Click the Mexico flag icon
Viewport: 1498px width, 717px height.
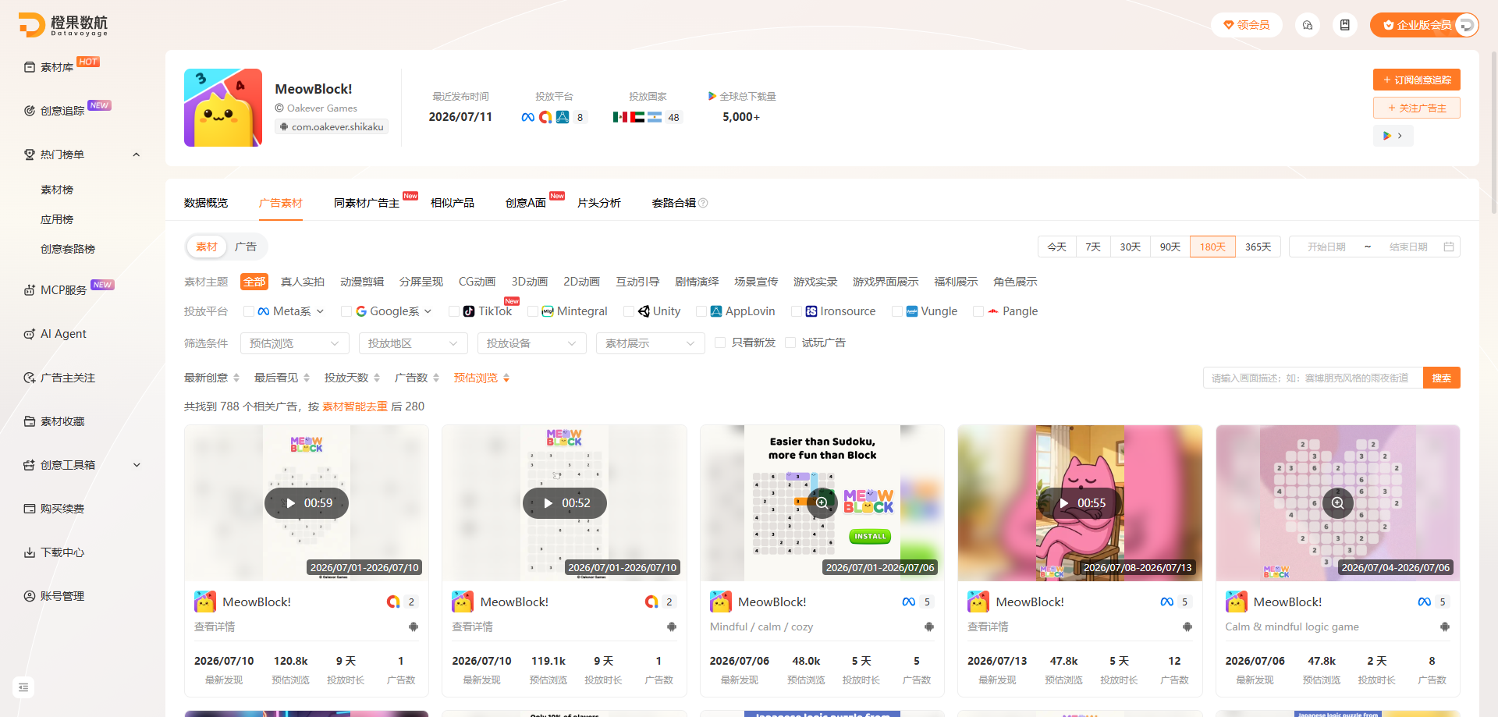[x=620, y=117]
